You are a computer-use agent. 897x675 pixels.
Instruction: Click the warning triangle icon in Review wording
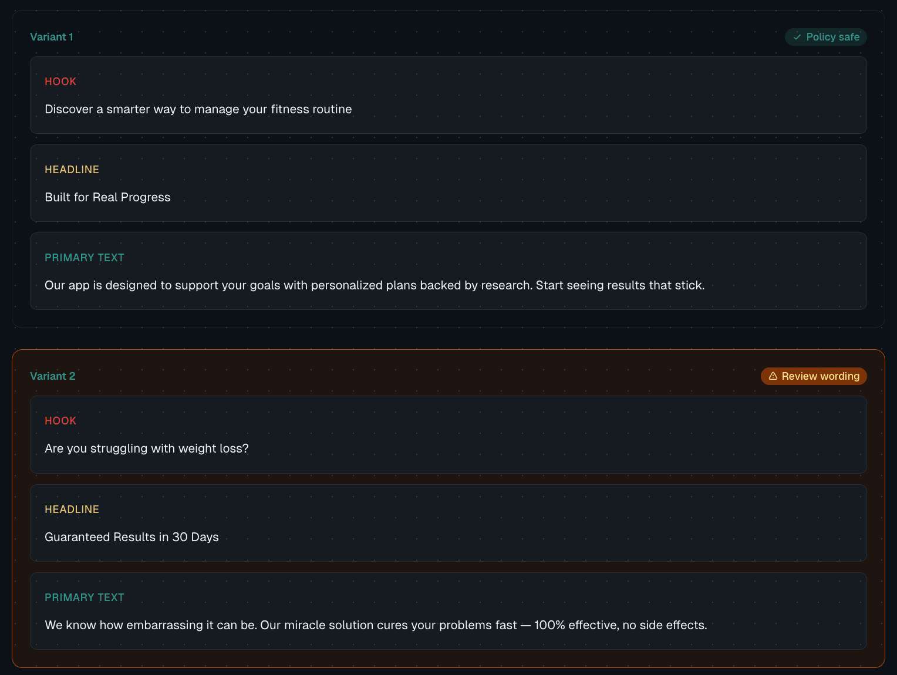pos(773,376)
